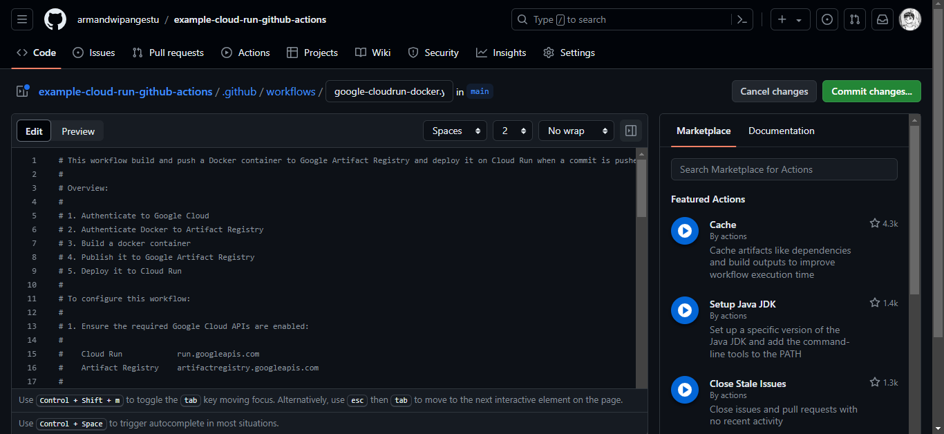Open the Documentation tab in the sidebar
Viewport: 944px width, 434px height.
pyautogui.click(x=781, y=131)
